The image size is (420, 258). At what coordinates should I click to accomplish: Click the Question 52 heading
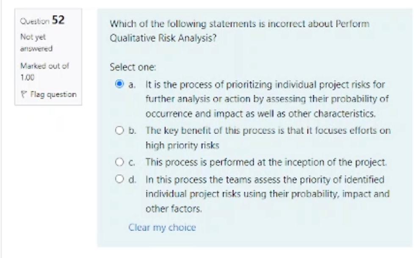pos(42,20)
